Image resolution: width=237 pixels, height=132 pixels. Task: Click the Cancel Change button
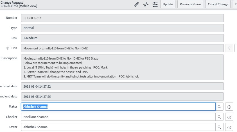click(x=218, y=4)
